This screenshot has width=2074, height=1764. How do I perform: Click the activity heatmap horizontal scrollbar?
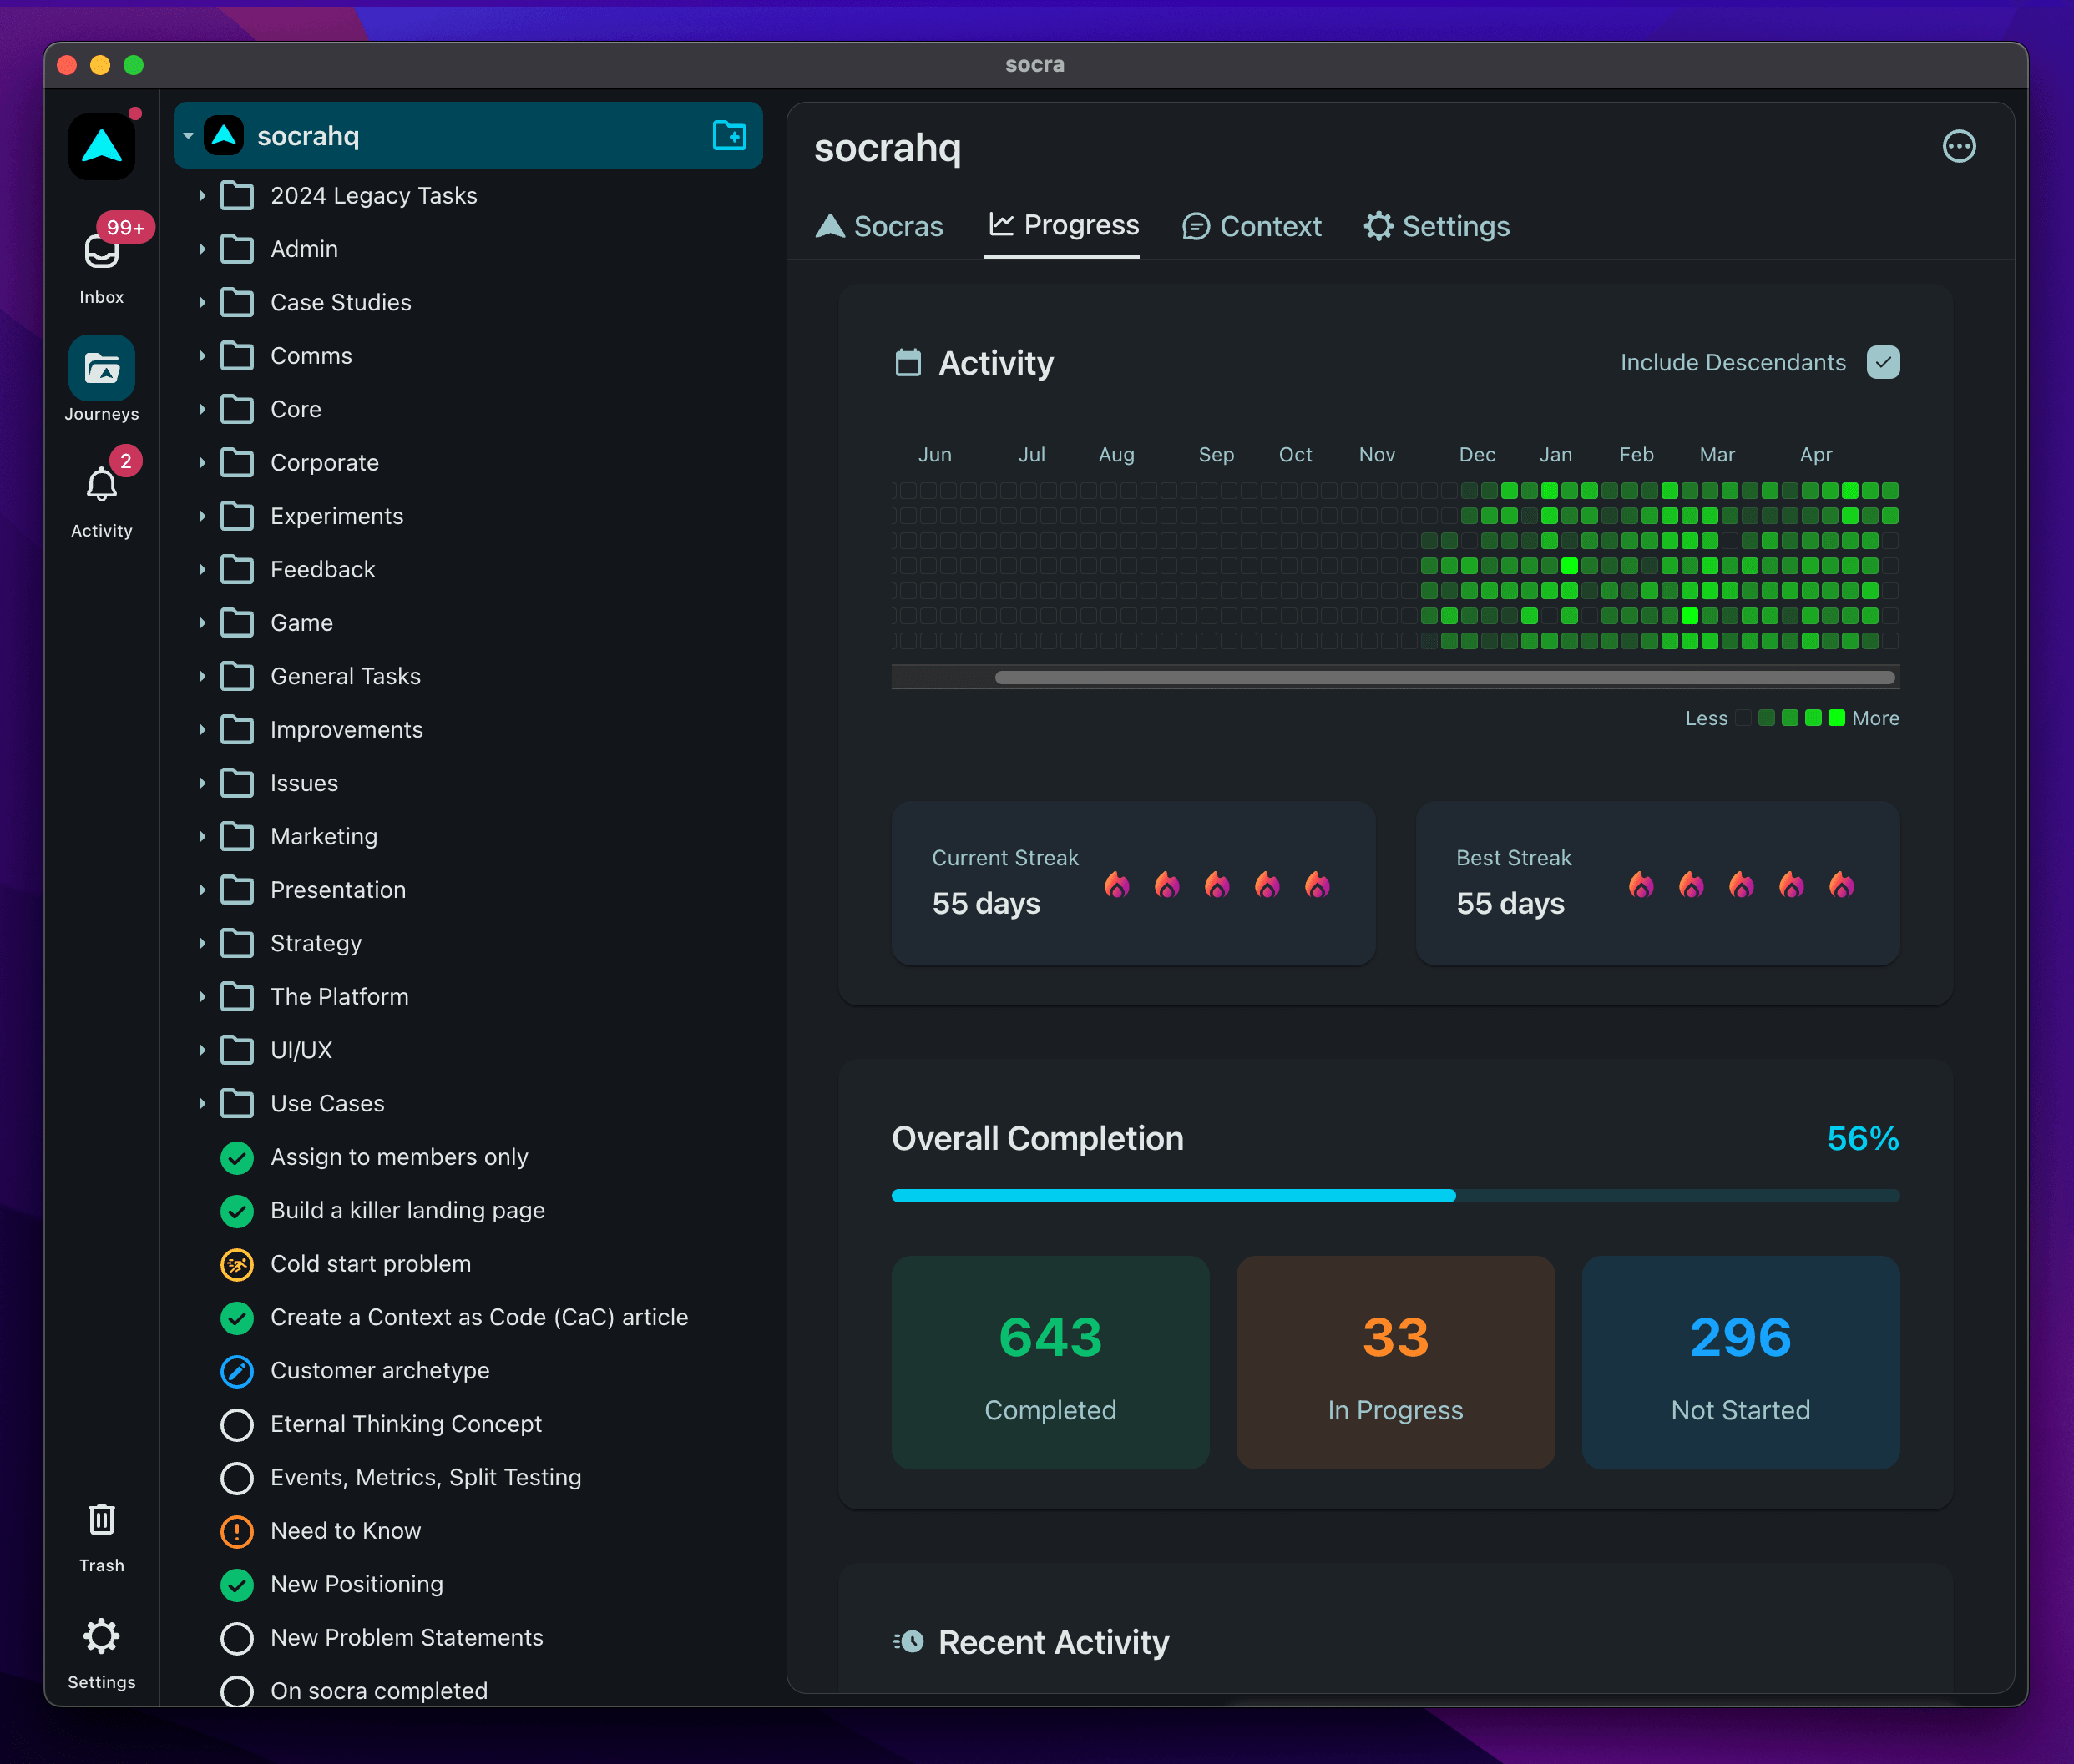point(1444,678)
